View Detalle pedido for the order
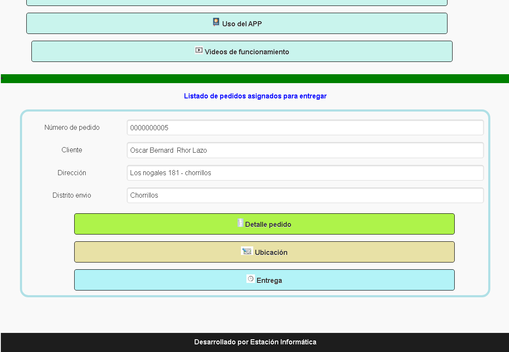Viewport: 509px width, 352px height. click(x=268, y=224)
